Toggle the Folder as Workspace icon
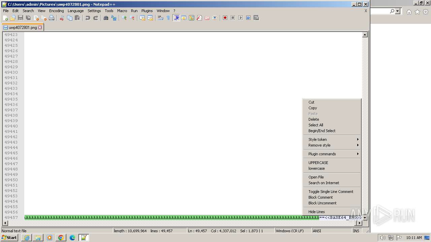The image size is (431, 242). point(207,18)
